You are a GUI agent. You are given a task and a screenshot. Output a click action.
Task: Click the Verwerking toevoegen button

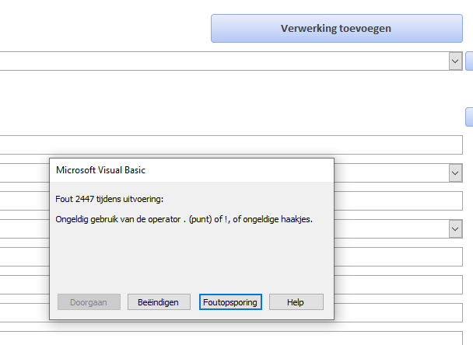pyautogui.click(x=337, y=28)
